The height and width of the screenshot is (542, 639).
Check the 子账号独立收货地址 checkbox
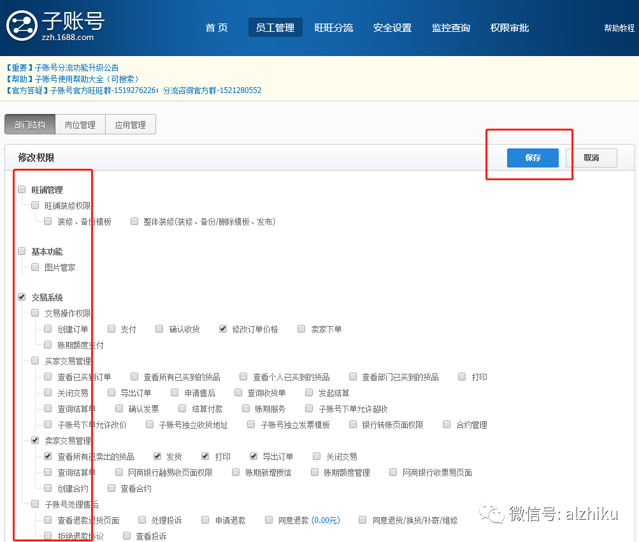(150, 425)
